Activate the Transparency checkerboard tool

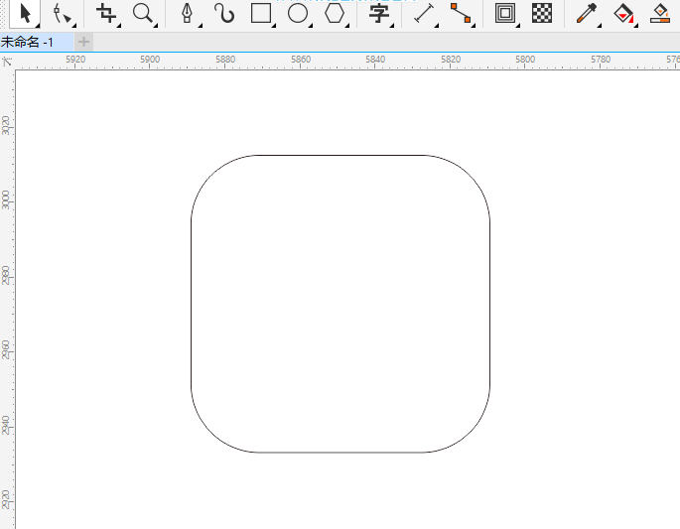542,13
